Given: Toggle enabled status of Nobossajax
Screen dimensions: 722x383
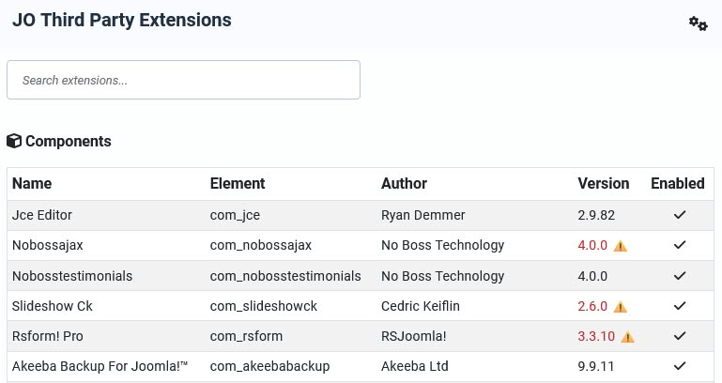Looking at the screenshot, I should point(680,246).
